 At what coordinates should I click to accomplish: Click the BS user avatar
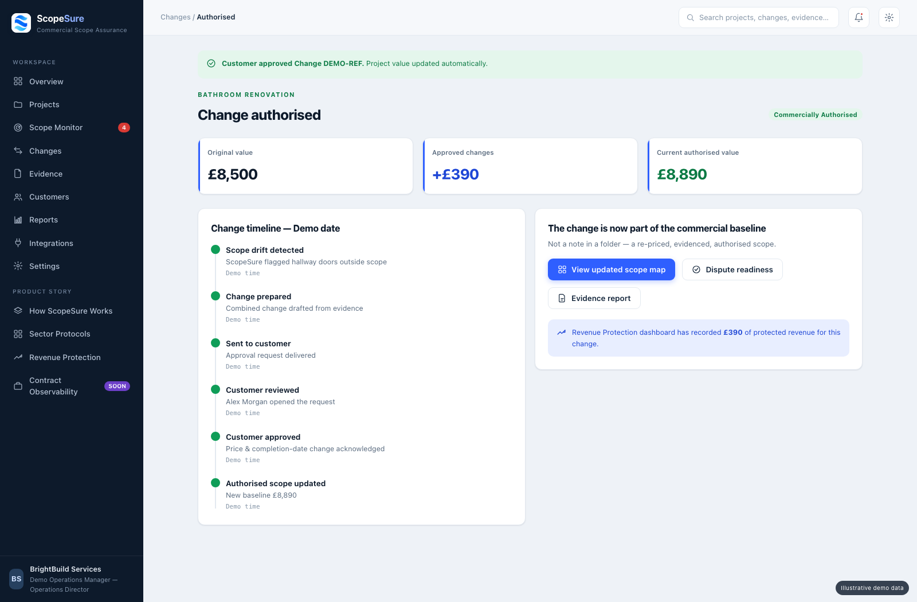pyautogui.click(x=17, y=579)
